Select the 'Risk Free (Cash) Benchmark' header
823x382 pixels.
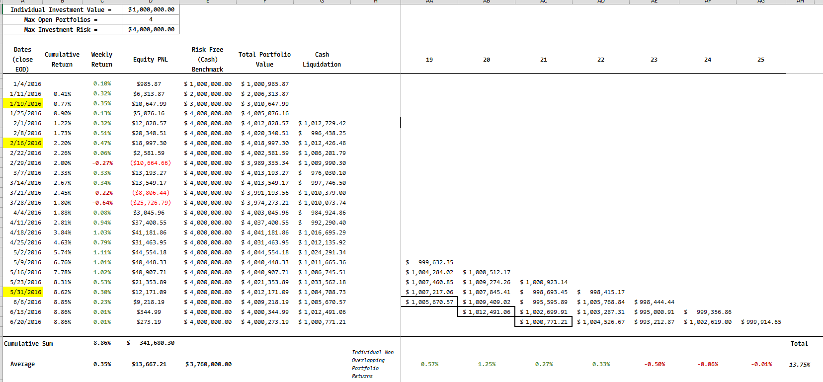208,59
